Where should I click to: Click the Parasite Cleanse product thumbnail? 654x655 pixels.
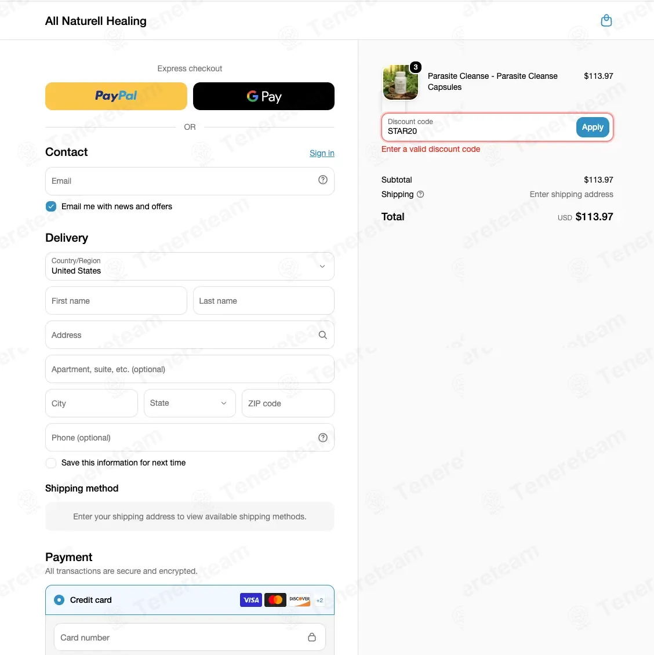point(400,82)
